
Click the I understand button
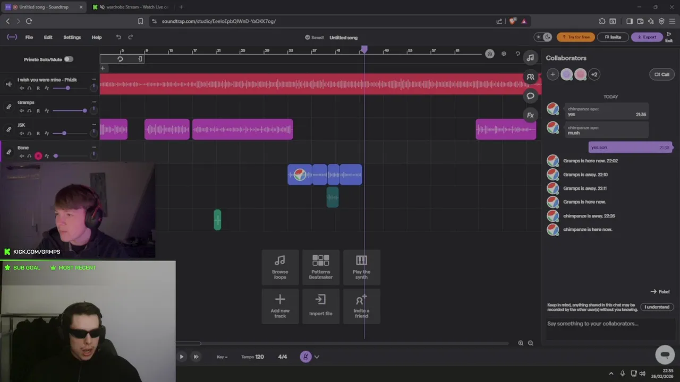[x=657, y=307]
